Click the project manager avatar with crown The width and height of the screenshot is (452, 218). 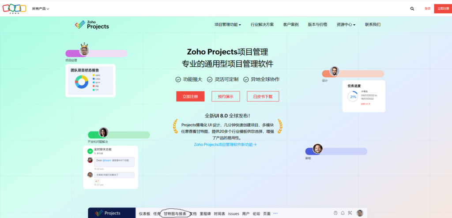click(84, 51)
